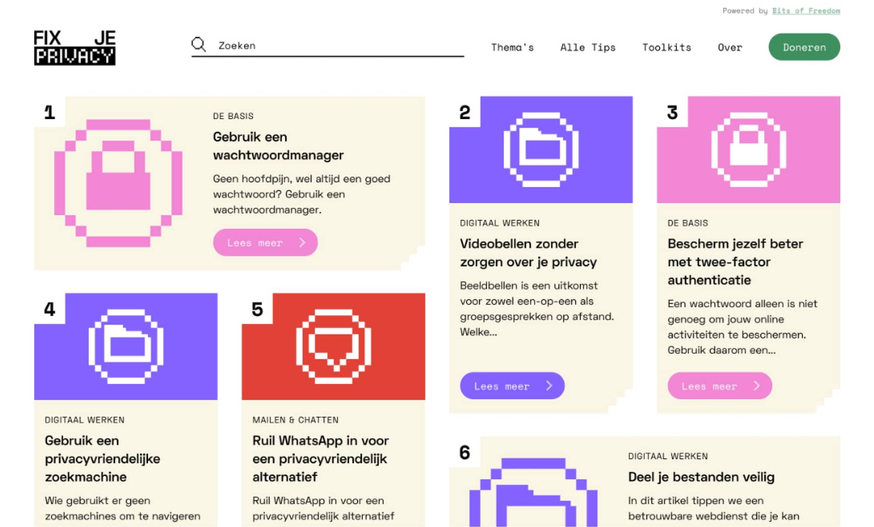The height and width of the screenshot is (527, 874).
Task: Click the De Basis label on card 1
Action: tap(233, 116)
